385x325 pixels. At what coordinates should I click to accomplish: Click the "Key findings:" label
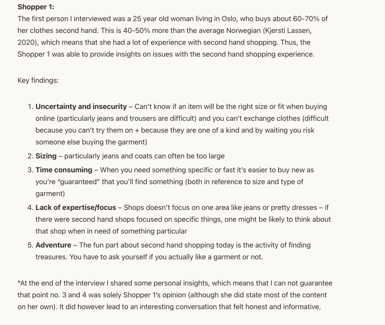[x=38, y=80]
